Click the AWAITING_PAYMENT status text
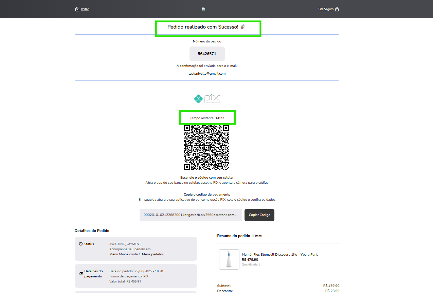433x293 pixels. pos(125,244)
